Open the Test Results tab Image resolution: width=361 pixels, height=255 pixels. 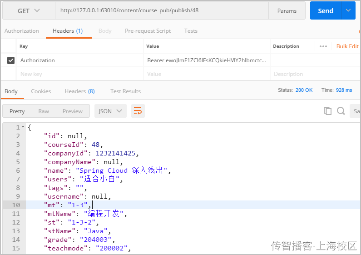[125, 91]
